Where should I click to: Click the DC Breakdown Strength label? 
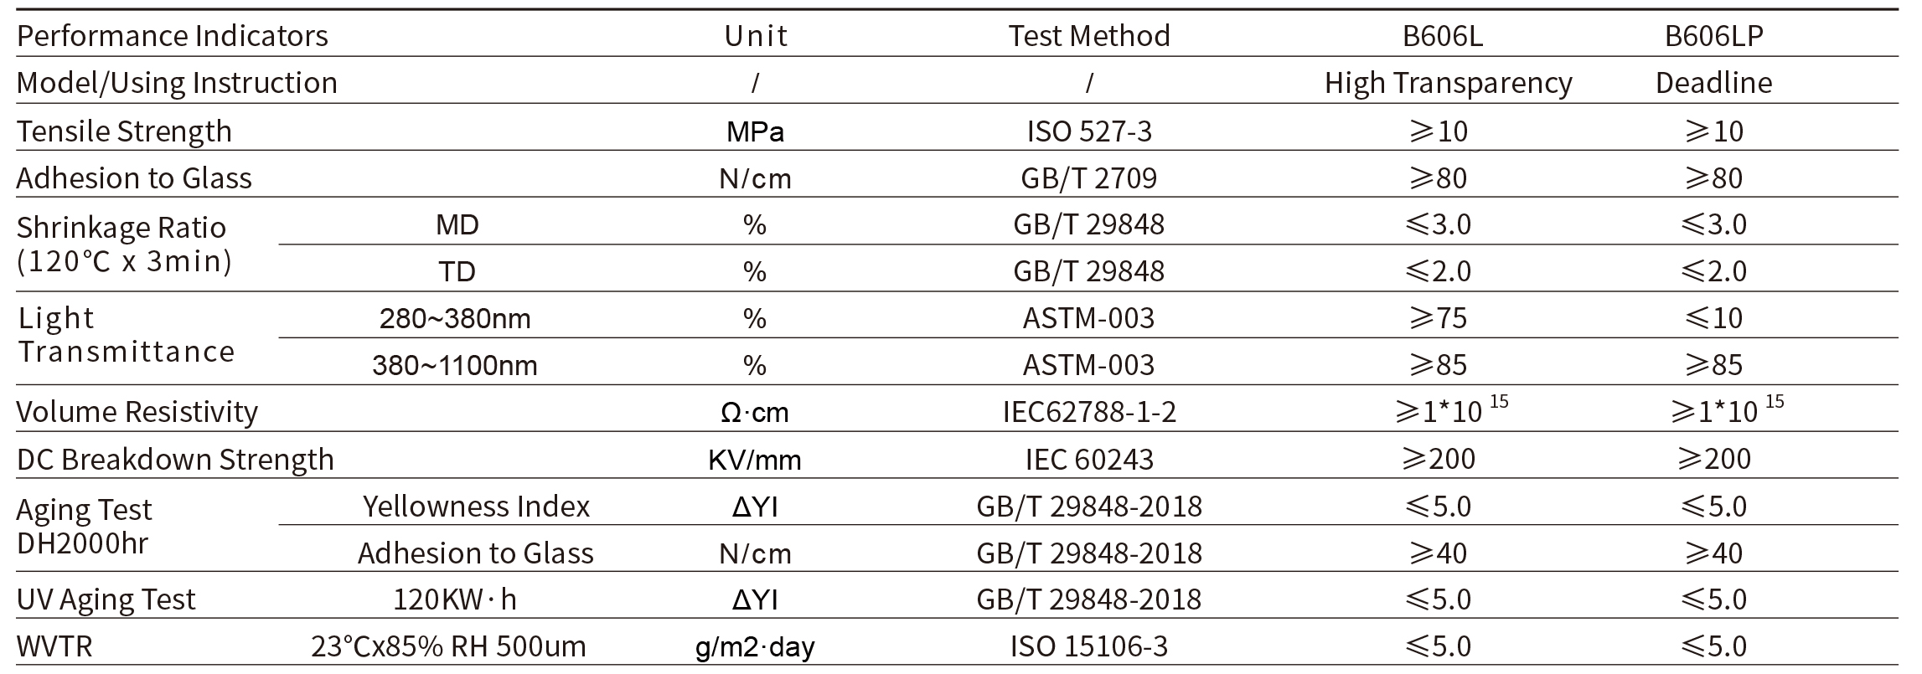tap(175, 459)
